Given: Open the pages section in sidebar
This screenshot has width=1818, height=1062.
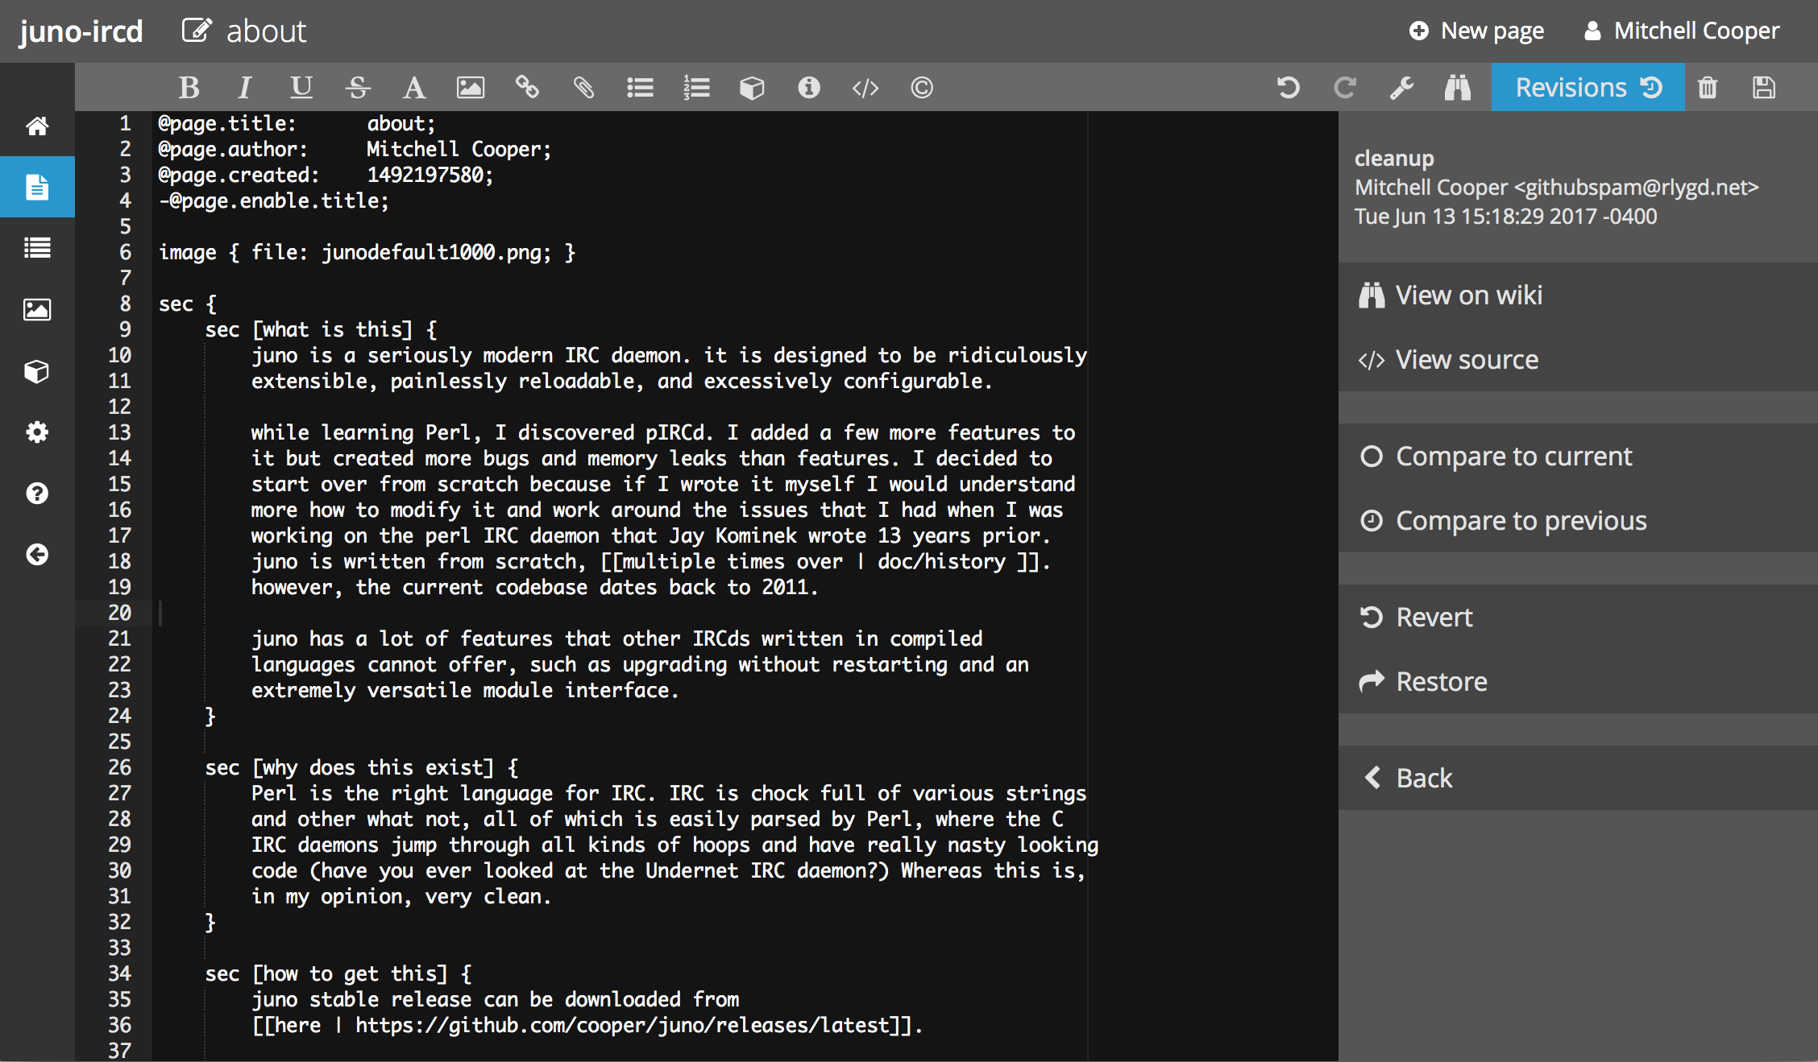Looking at the screenshot, I should coord(37,187).
